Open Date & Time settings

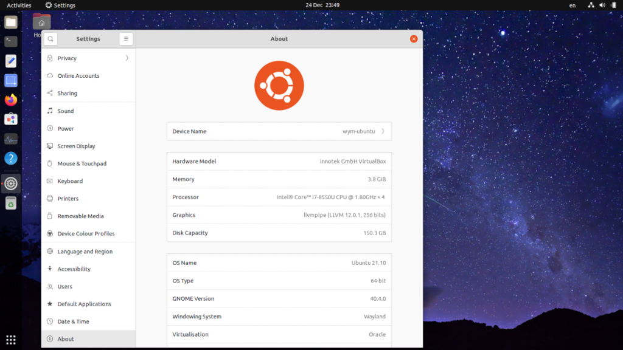[88, 321]
